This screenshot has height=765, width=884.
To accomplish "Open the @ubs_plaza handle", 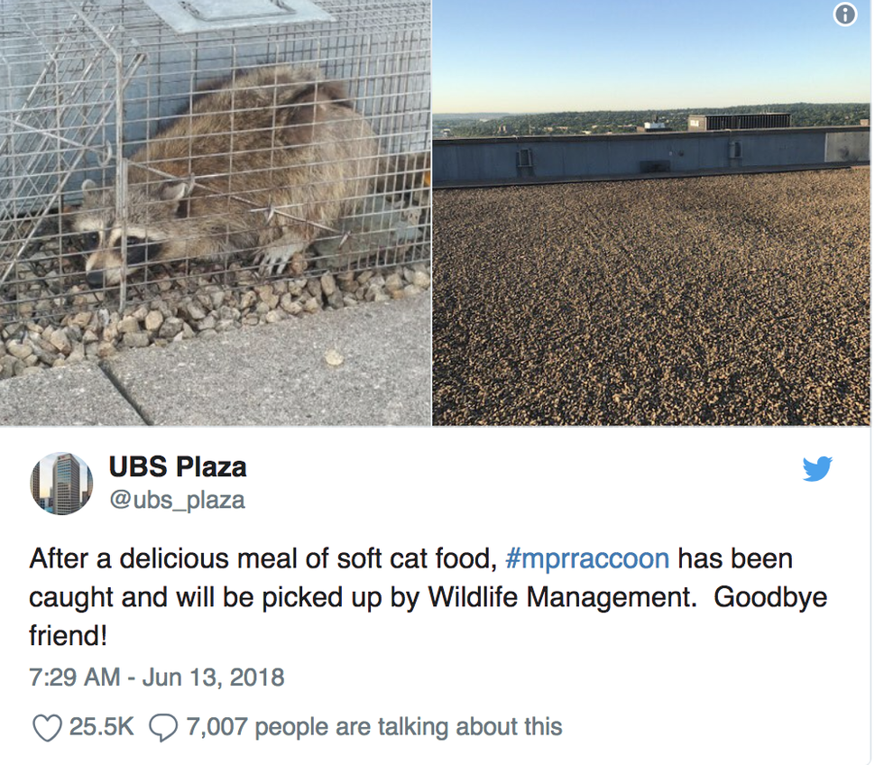I will [177, 500].
